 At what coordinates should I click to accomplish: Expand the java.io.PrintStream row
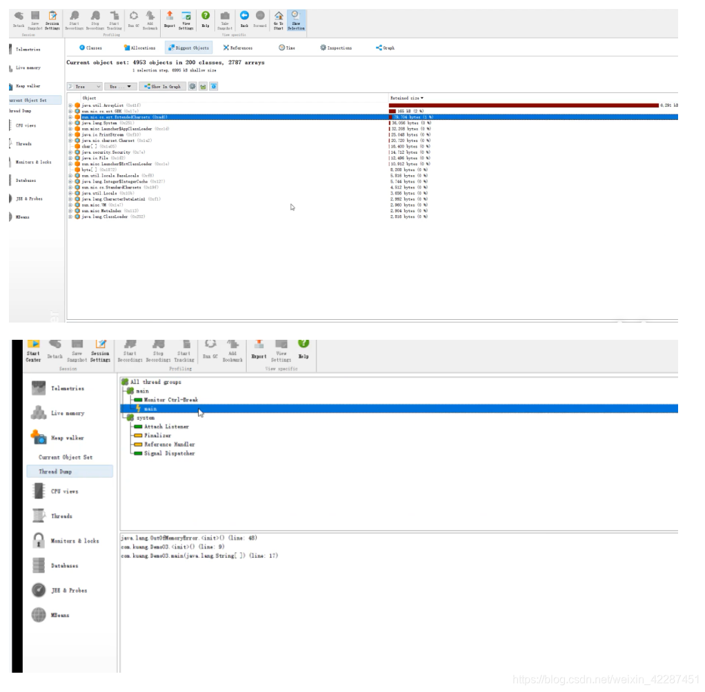70,134
